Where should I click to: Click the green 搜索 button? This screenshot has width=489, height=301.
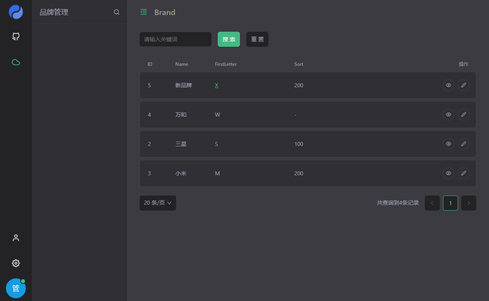click(228, 39)
